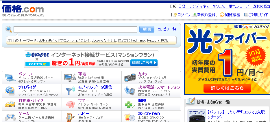
Task: Click クレジットカード under マネー
Action: 88,104
